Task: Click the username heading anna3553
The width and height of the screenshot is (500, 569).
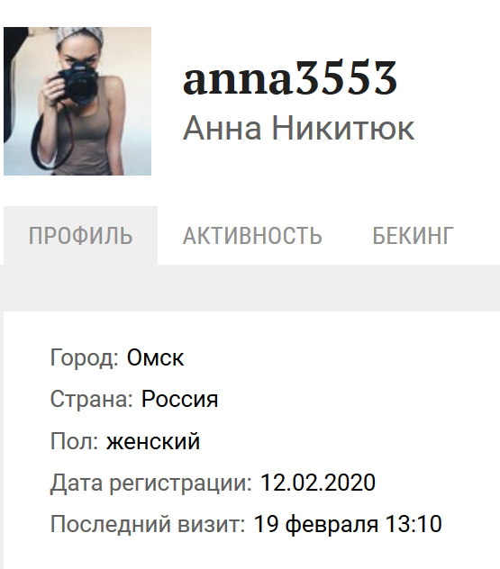Action: click(x=290, y=77)
